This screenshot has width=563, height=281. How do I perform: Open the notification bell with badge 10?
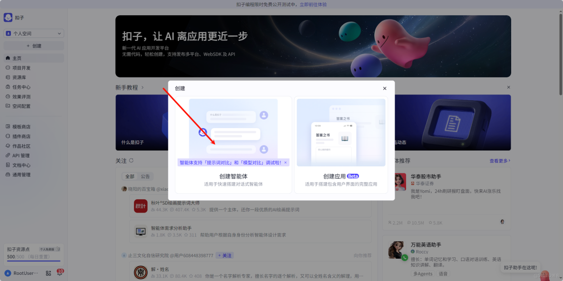tap(60, 273)
